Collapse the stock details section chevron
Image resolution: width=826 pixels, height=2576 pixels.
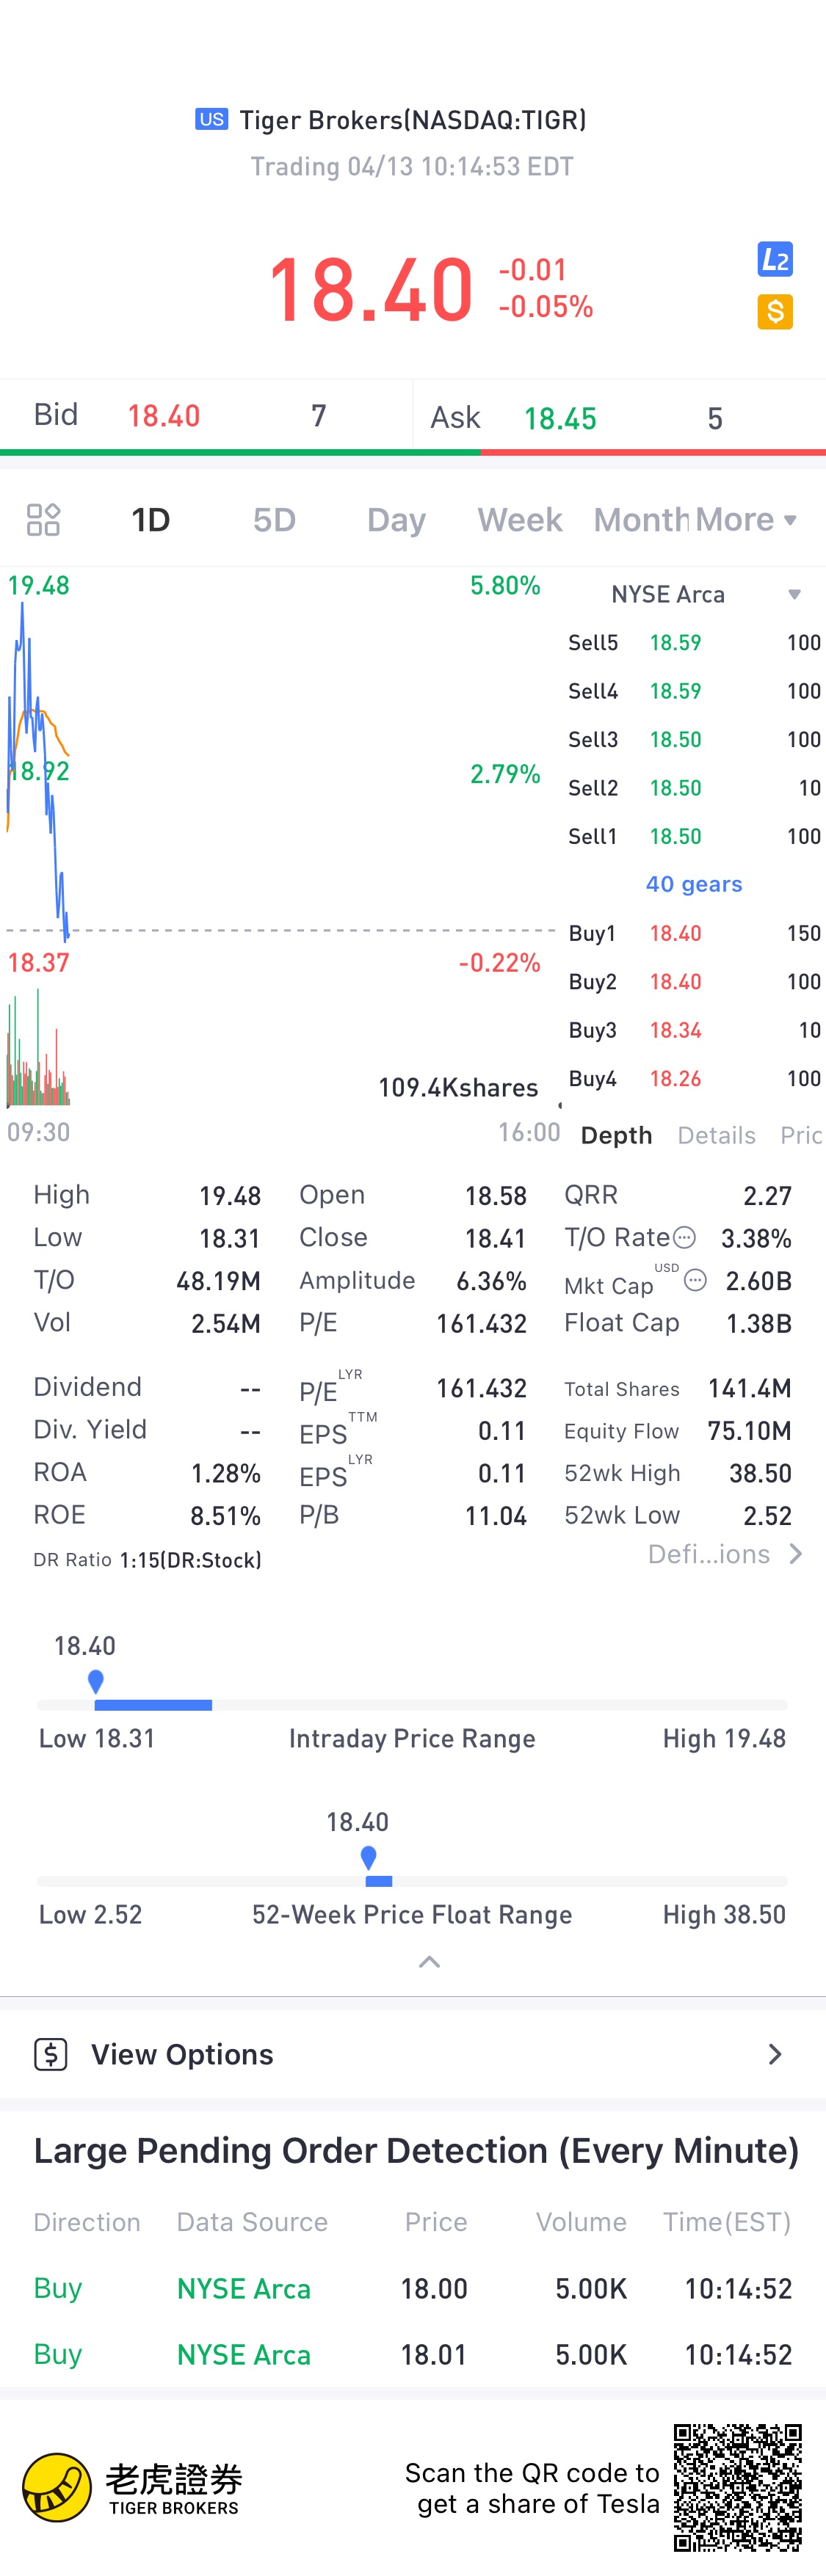point(429,1962)
